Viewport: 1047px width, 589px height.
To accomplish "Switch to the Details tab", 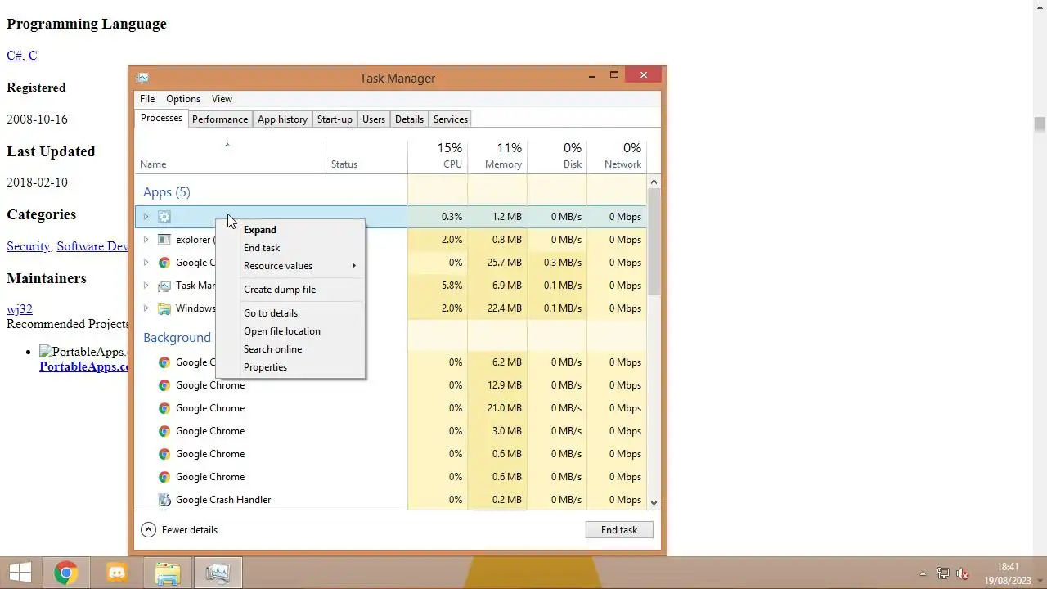I will (x=409, y=119).
